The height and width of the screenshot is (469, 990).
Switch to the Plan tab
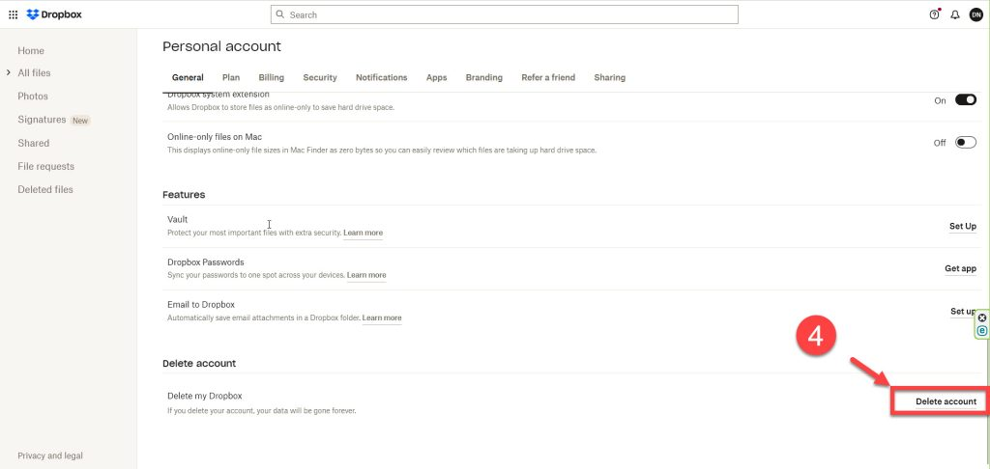[x=231, y=77]
